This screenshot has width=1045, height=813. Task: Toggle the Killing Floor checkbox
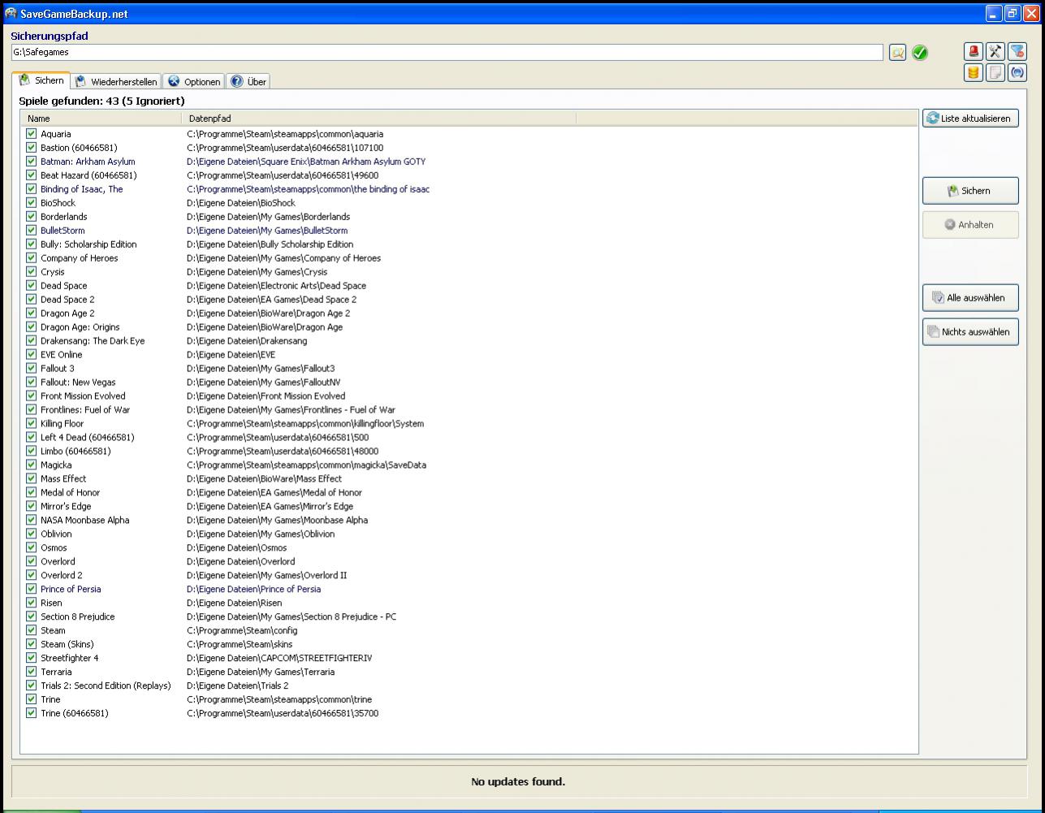tap(32, 424)
